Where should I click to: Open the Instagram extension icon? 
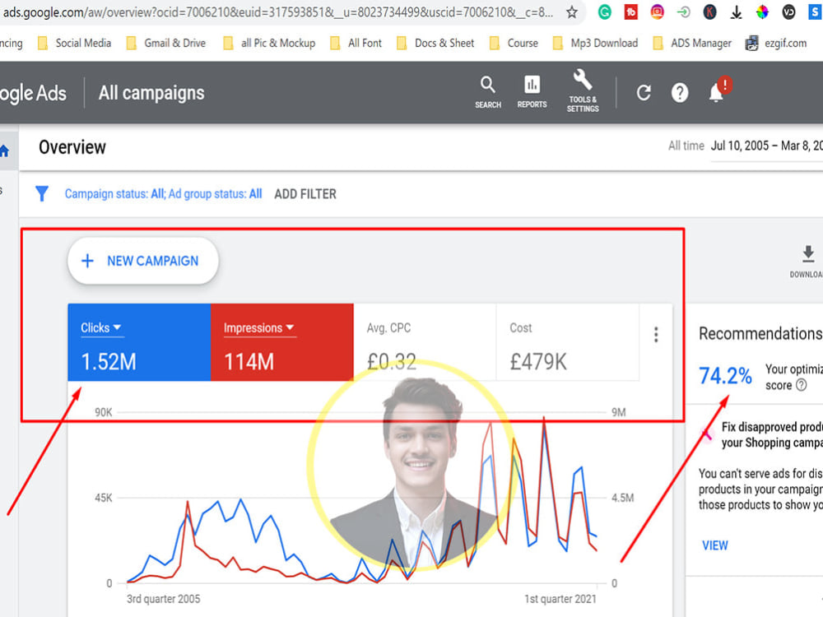pos(657,12)
